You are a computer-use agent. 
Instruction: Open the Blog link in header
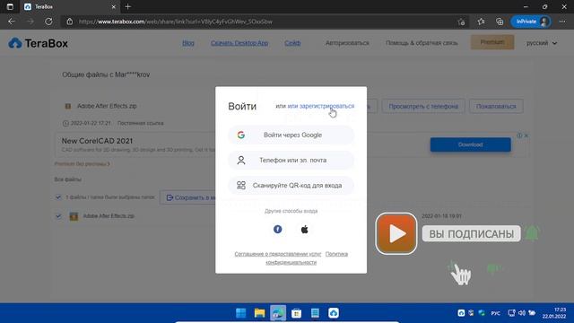tap(188, 43)
